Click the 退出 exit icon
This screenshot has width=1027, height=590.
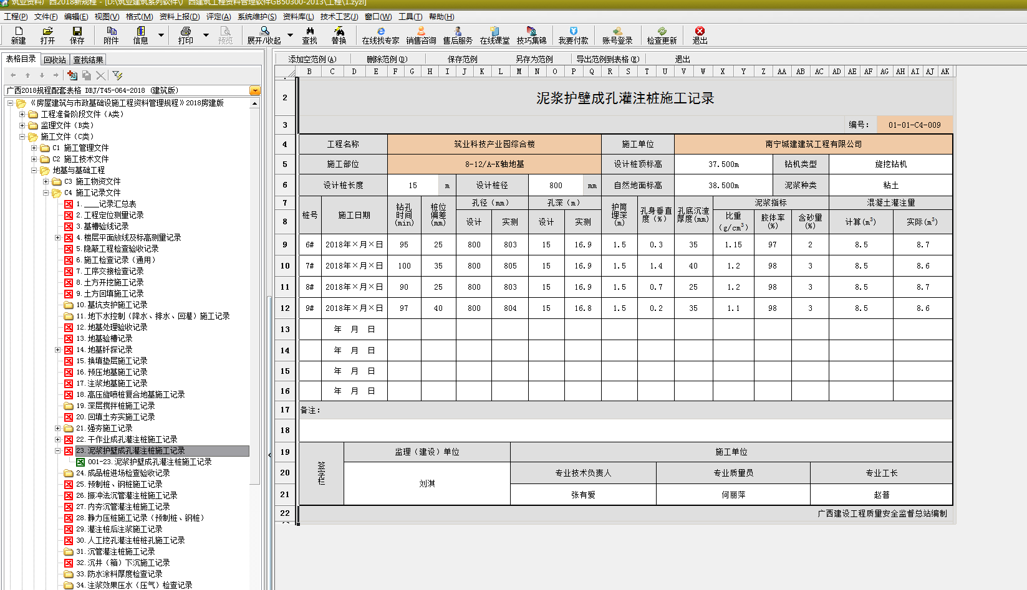tap(700, 35)
